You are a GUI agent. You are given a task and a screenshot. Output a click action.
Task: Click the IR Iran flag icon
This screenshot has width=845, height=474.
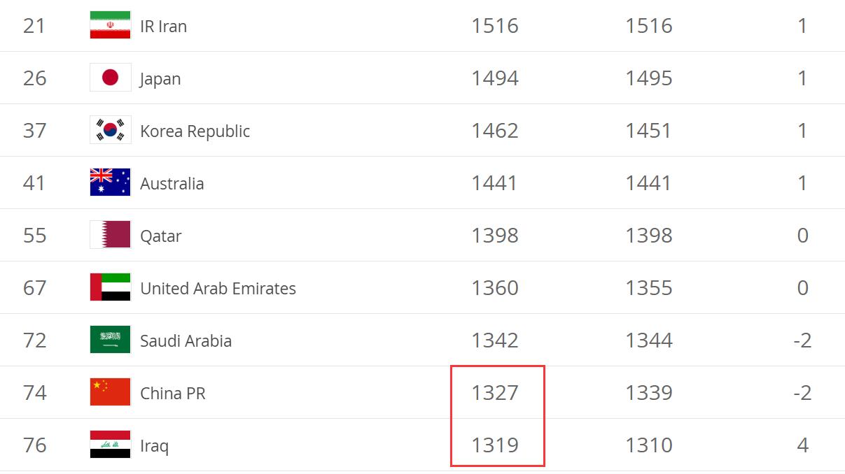coord(110,25)
